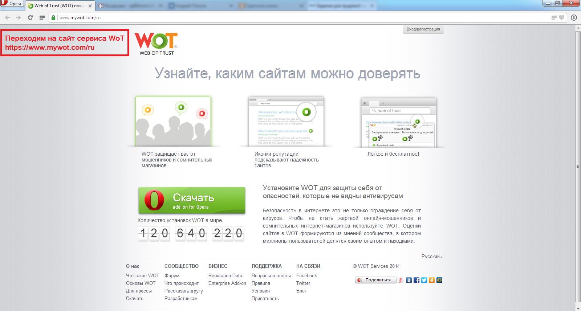
Task: Close the Web of Trust tab
Action: coord(90,6)
